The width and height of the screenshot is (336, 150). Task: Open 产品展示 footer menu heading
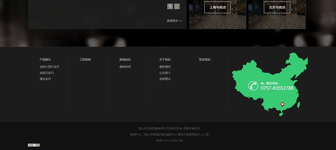tap(45, 59)
